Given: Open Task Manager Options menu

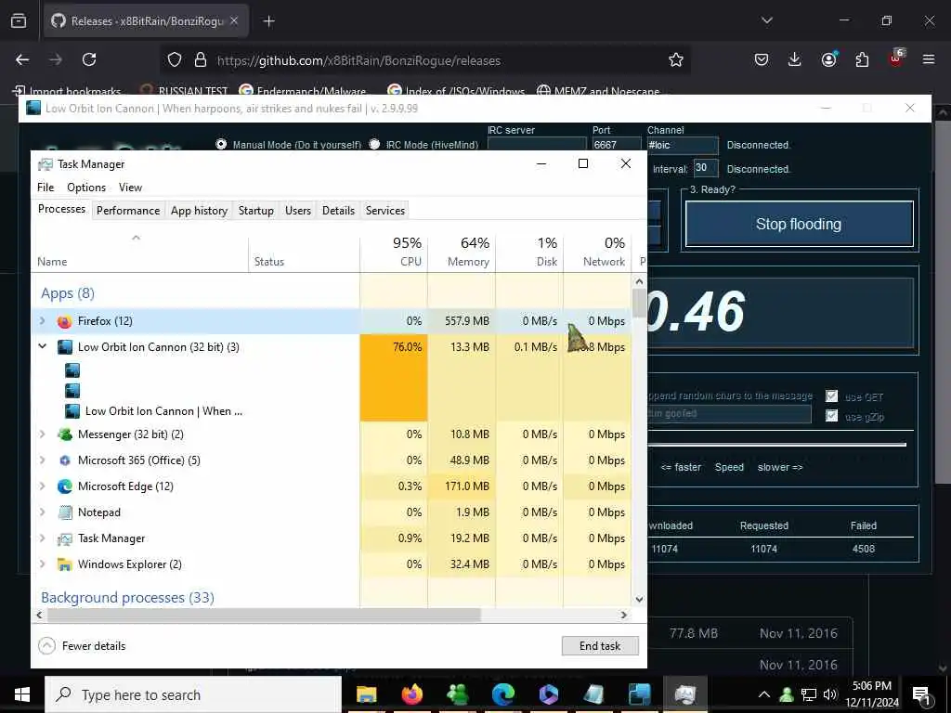Looking at the screenshot, I should (x=86, y=188).
